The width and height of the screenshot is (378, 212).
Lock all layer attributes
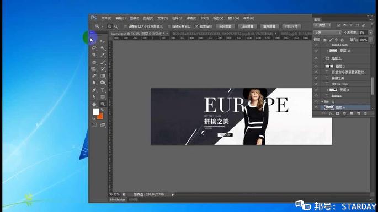[342, 40]
